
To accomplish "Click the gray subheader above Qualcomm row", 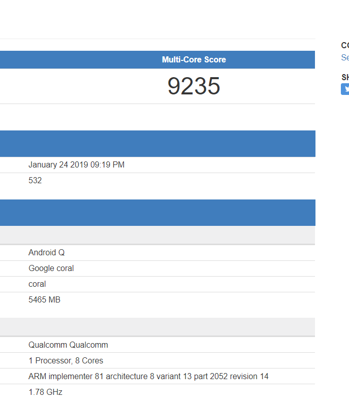I will pos(157,327).
